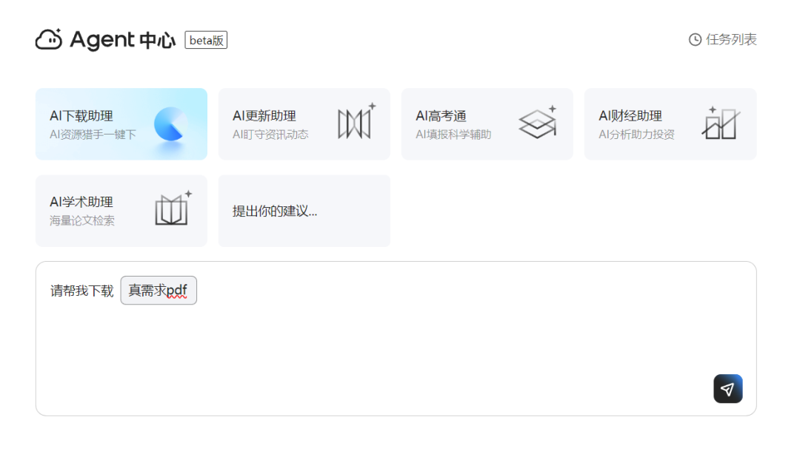The height and width of the screenshot is (454, 800).
Task: Click the AI更新助理 sparkle panels icon
Action: [356, 122]
